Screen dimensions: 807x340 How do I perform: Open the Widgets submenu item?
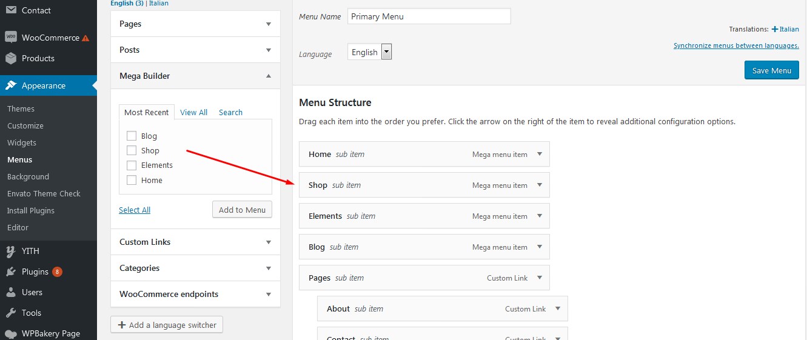point(22,142)
